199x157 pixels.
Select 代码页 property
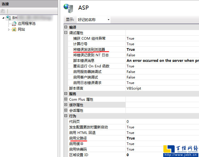tap(74, 122)
